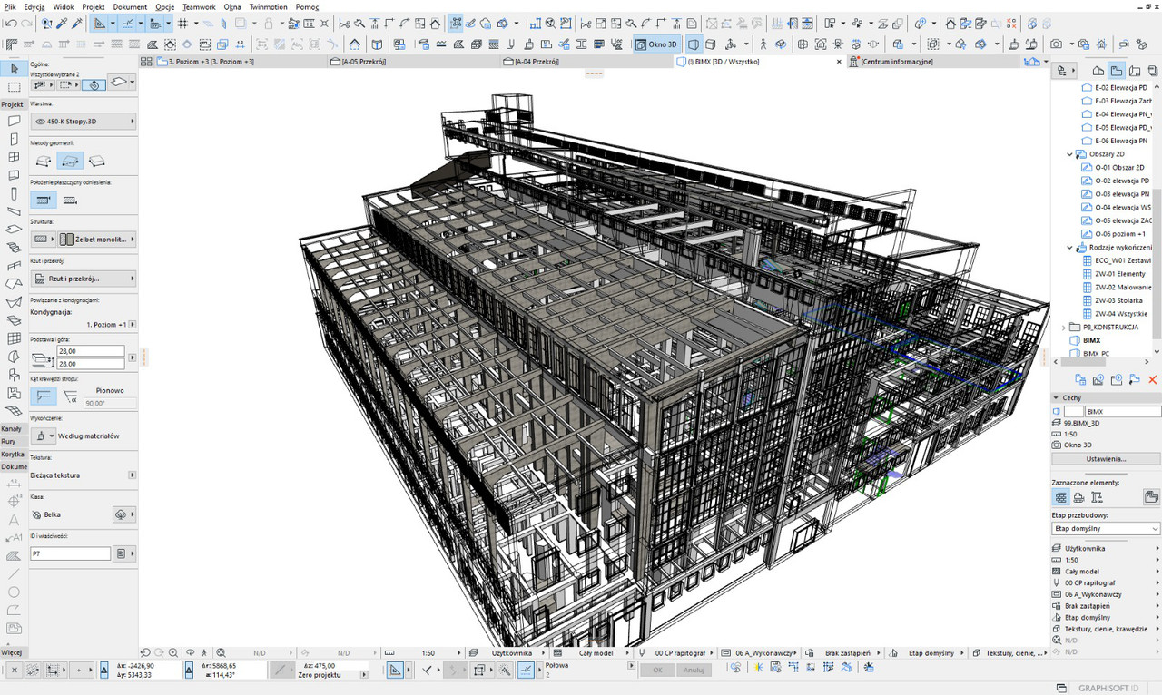Viewport: 1162px width, 695px height.
Task: Click the Undo arrow in the top toolbar
Action: click(9, 24)
